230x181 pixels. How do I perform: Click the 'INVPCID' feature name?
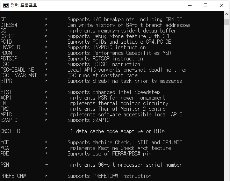point(10,48)
